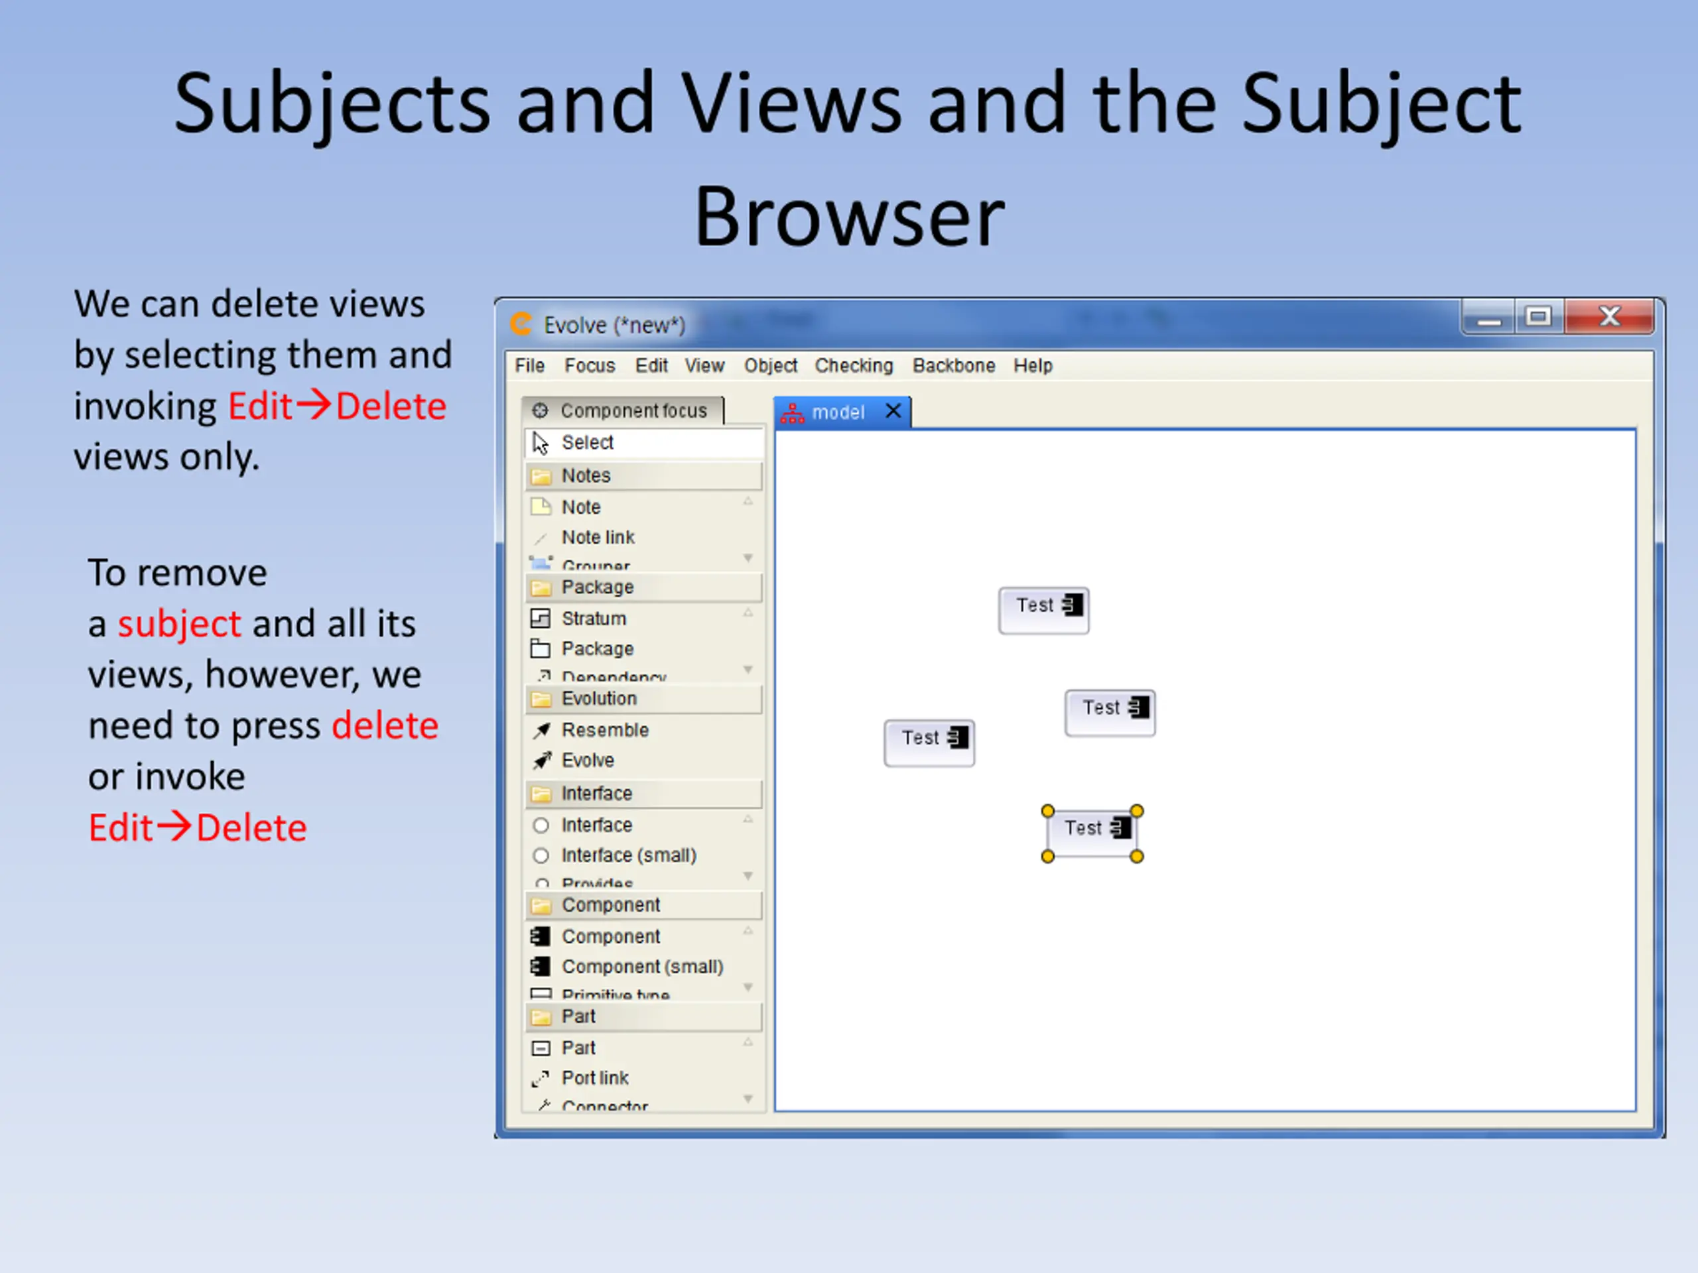
Task: Pick the Part tool icon
Action: (x=541, y=1048)
